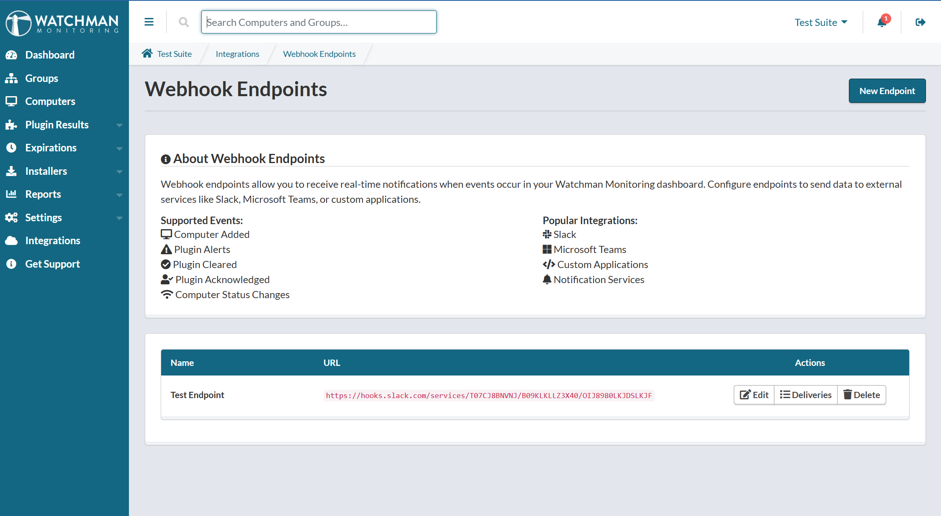Edit the Test Endpoint webhook

coord(754,395)
